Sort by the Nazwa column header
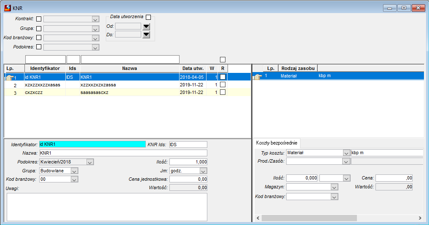This screenshot has width=429, height=225. 129,68
